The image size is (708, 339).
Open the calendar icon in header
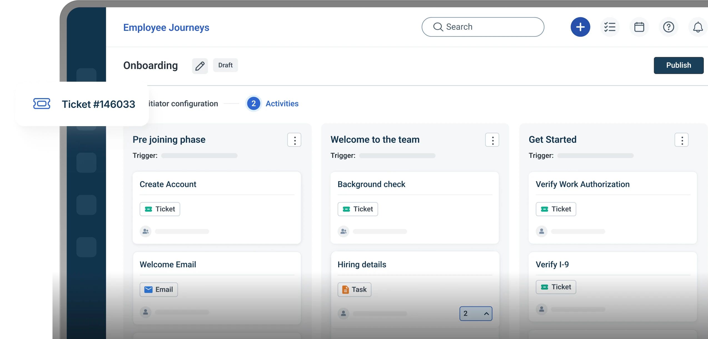click(x=639, y=27)
